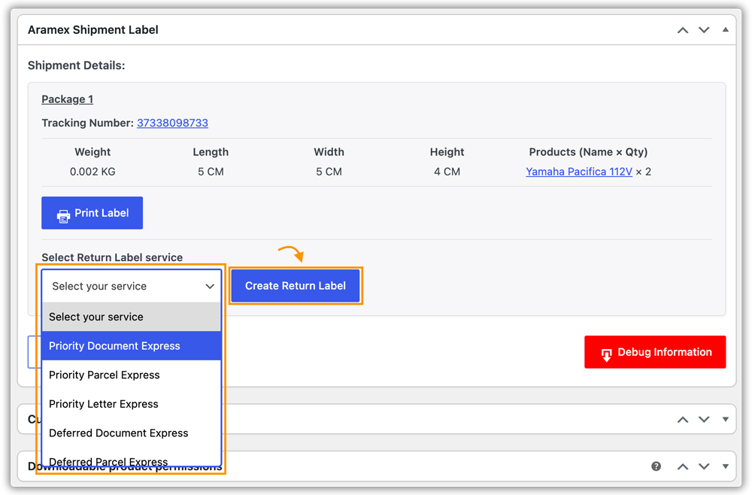
Task: Click the Package 1 heading
Action: [67, 99]
